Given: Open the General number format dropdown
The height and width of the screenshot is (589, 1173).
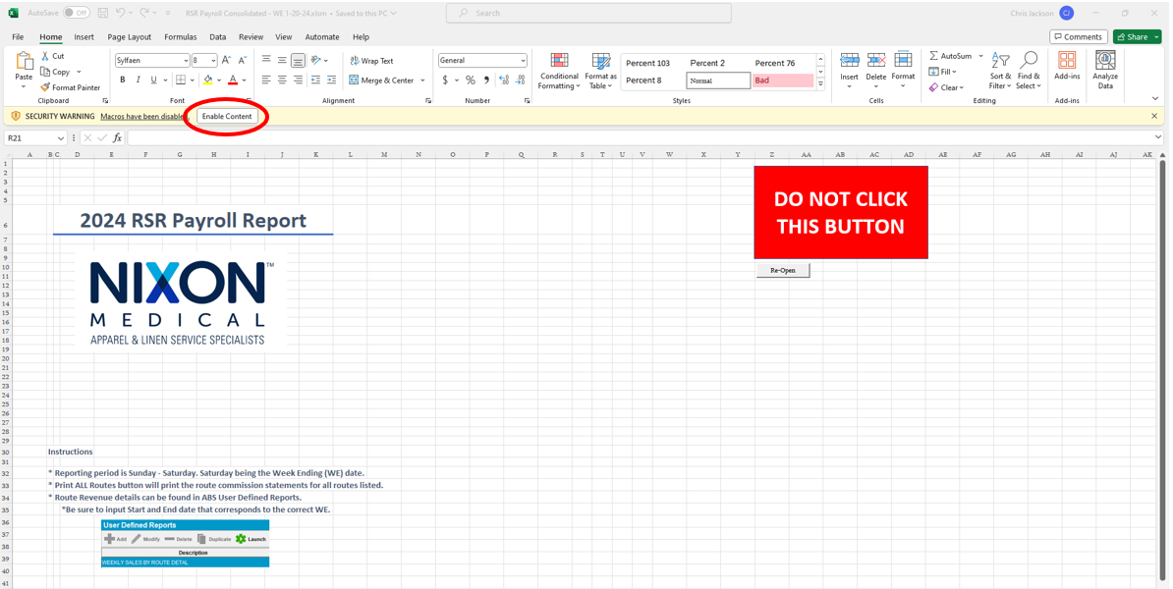Looking at the screenshot, I should (523, 61).
